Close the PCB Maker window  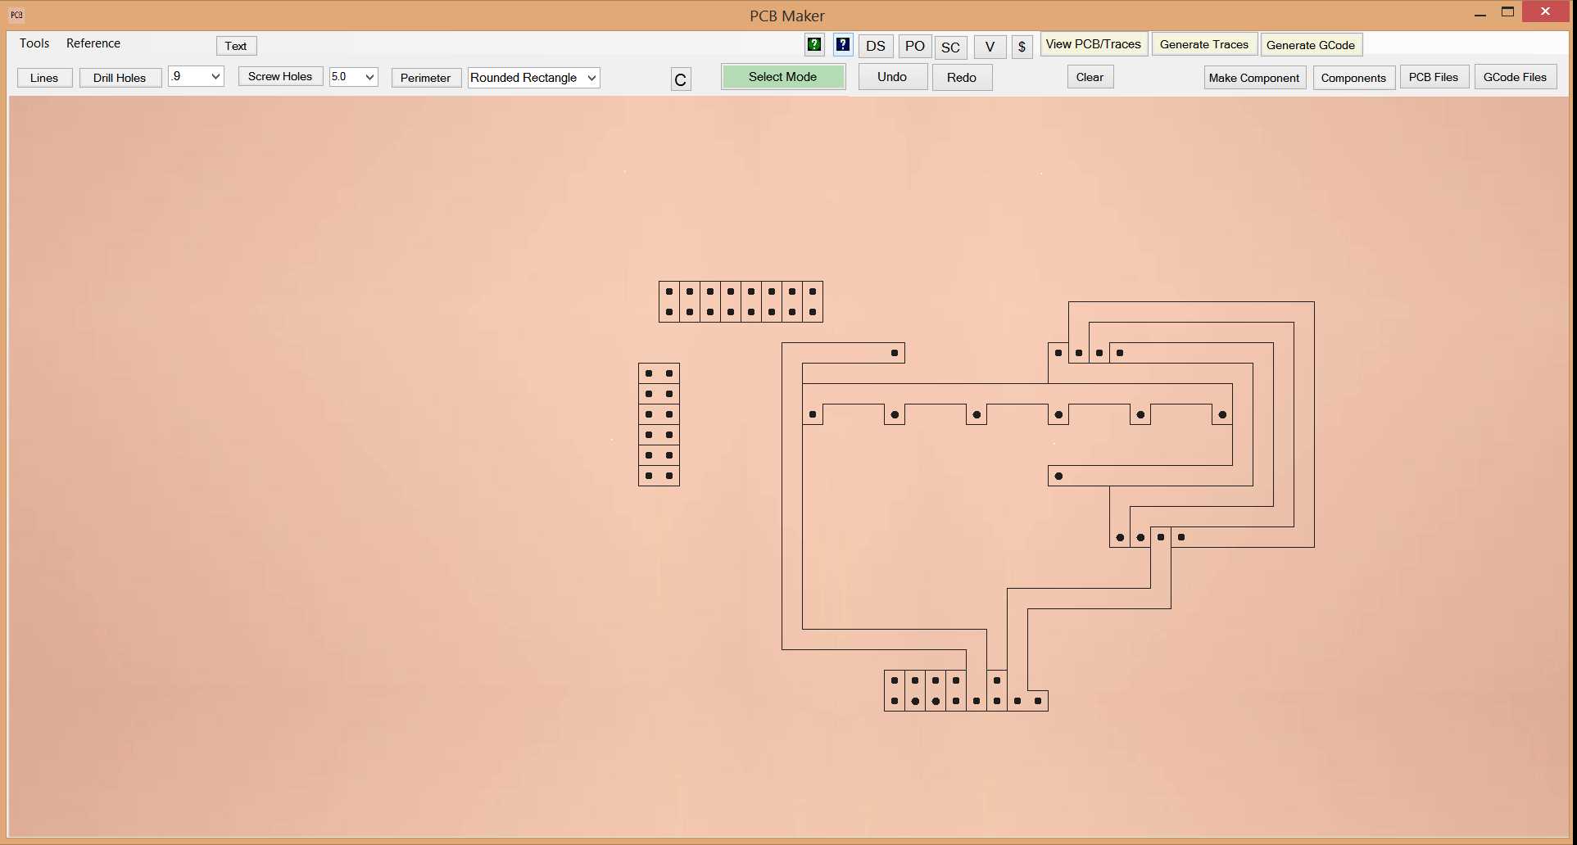click(x=1546, y=11)
